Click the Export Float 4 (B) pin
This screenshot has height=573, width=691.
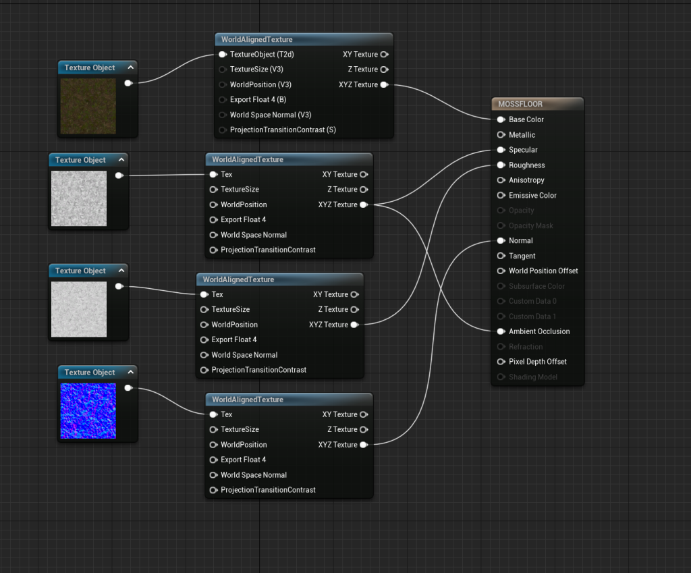(x=223, y=100)
